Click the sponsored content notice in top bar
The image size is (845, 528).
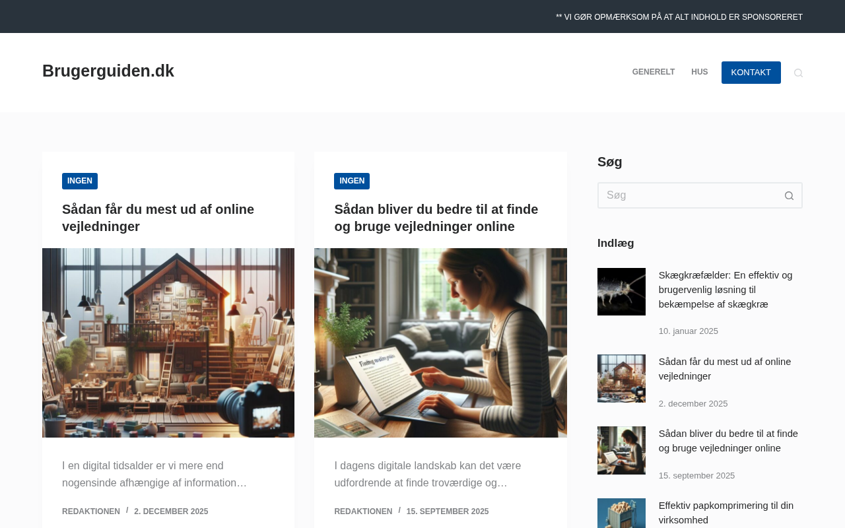679,17
